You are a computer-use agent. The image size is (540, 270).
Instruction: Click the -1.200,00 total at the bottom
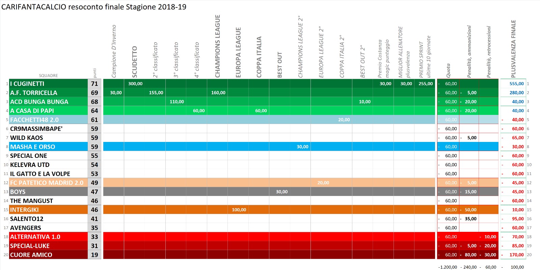click(x=448, y=267)
